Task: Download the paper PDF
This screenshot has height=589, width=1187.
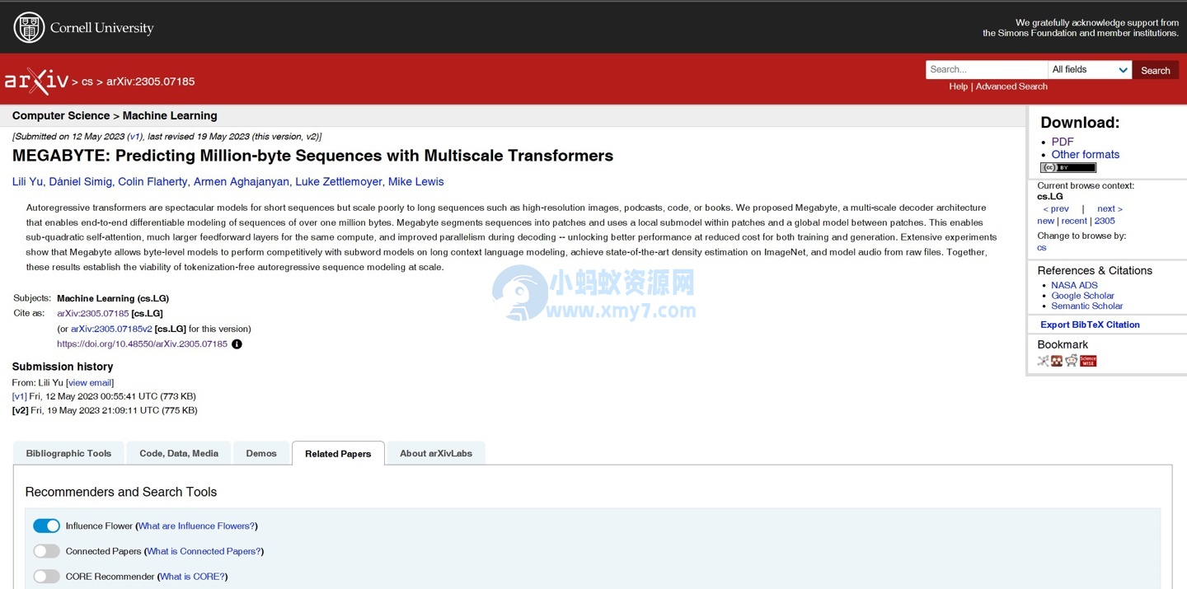Action: point(1062,142)
